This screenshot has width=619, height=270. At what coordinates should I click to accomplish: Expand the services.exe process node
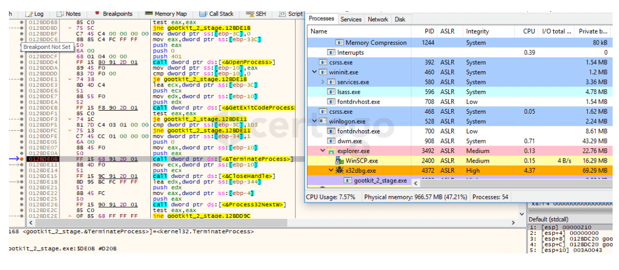pyautogui.click(x=323, y=82)
